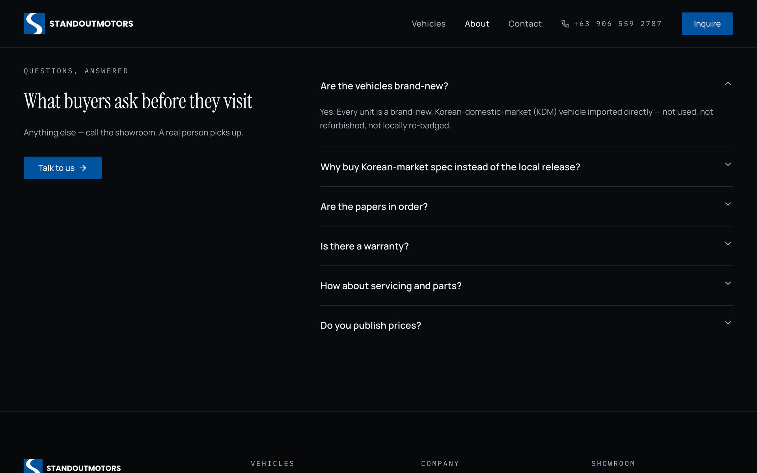
Task: Click the footer COMPANY heading
Action: click(440, 464)
